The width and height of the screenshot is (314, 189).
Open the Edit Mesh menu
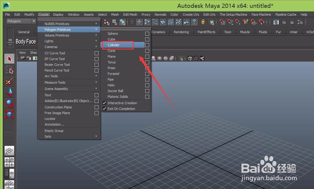130,14
